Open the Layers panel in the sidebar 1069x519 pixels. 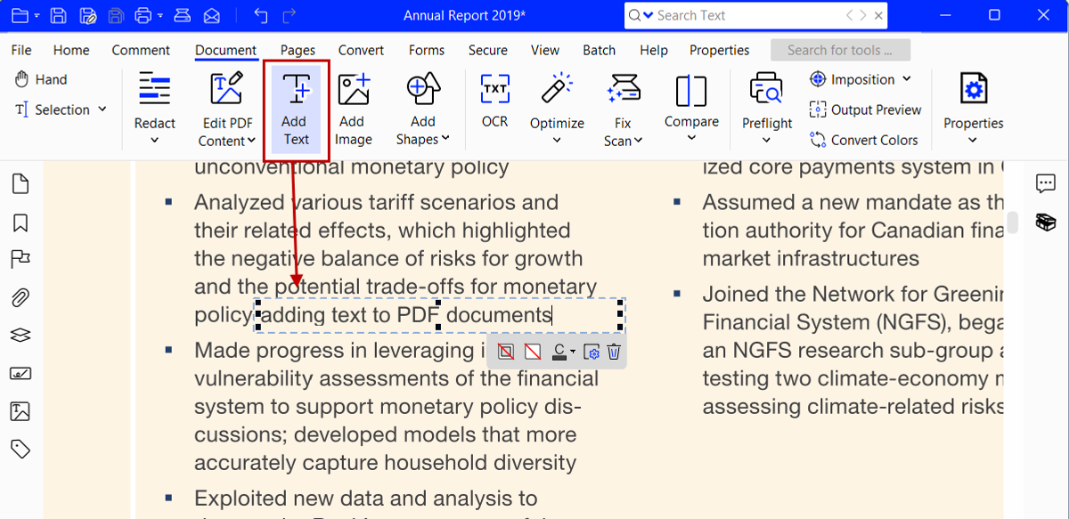click(20, 335)
